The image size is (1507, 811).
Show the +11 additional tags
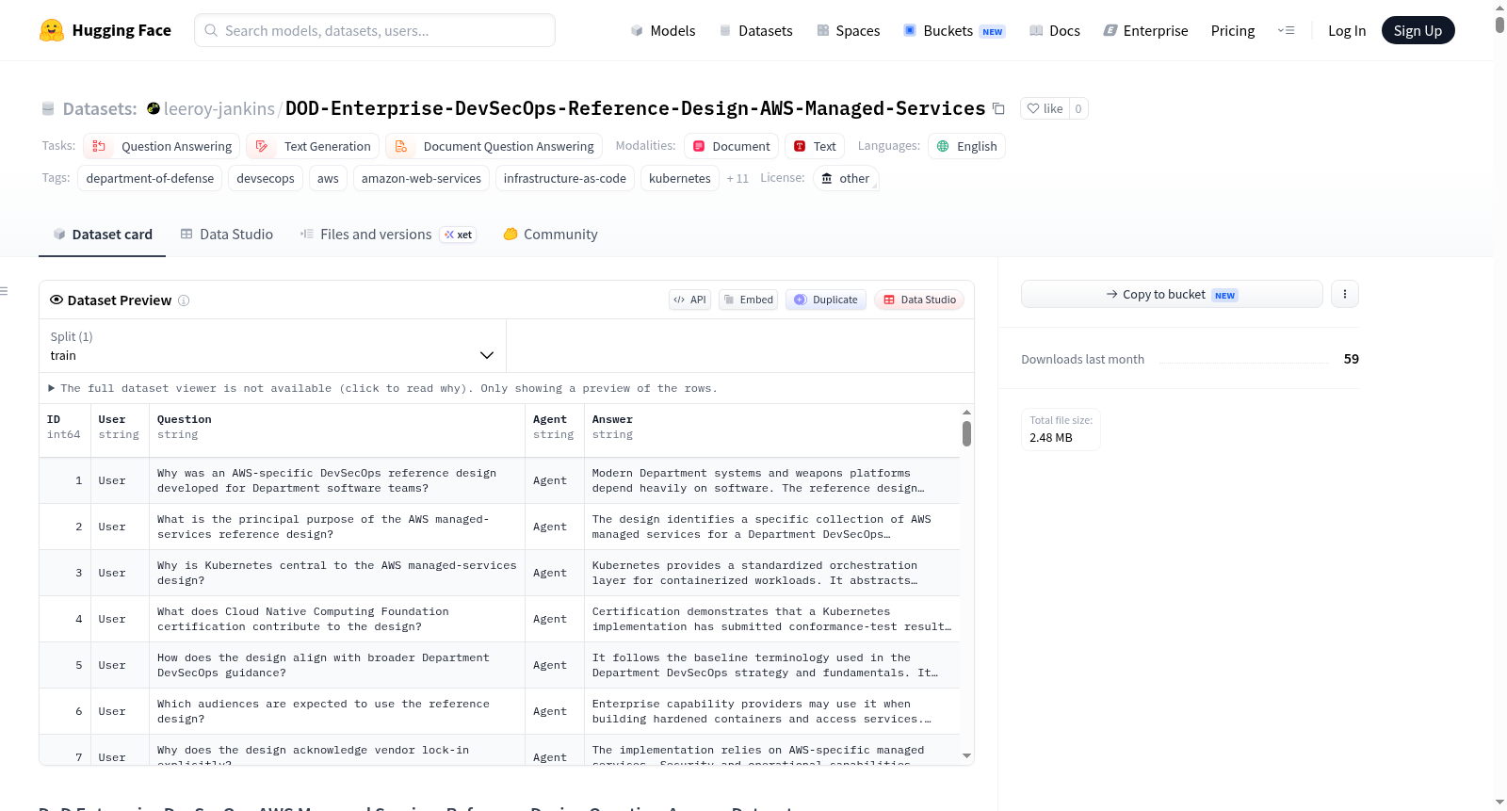[737, 178]
